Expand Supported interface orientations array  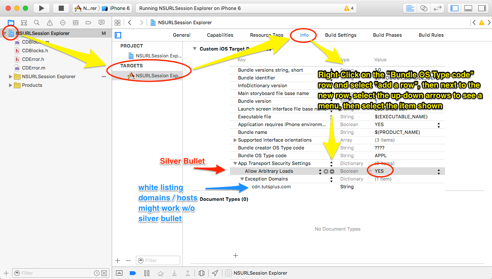[235, 139]
